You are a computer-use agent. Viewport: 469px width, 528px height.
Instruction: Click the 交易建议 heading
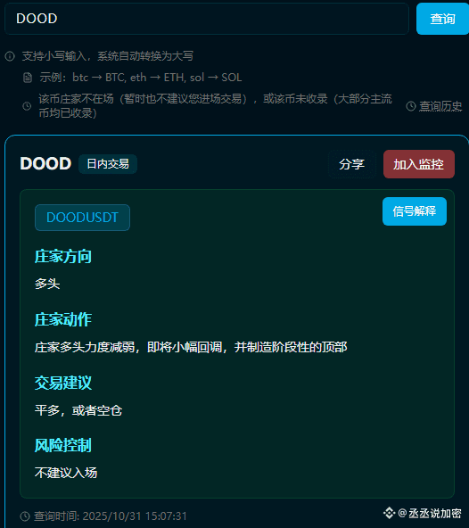point(63,383)
